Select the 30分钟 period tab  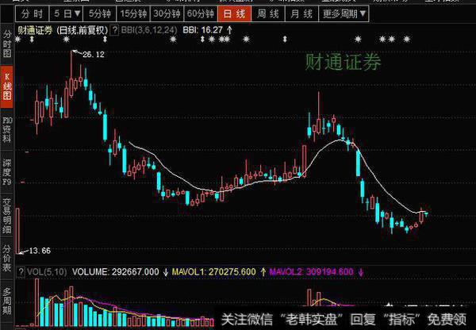tap(167, 13)
